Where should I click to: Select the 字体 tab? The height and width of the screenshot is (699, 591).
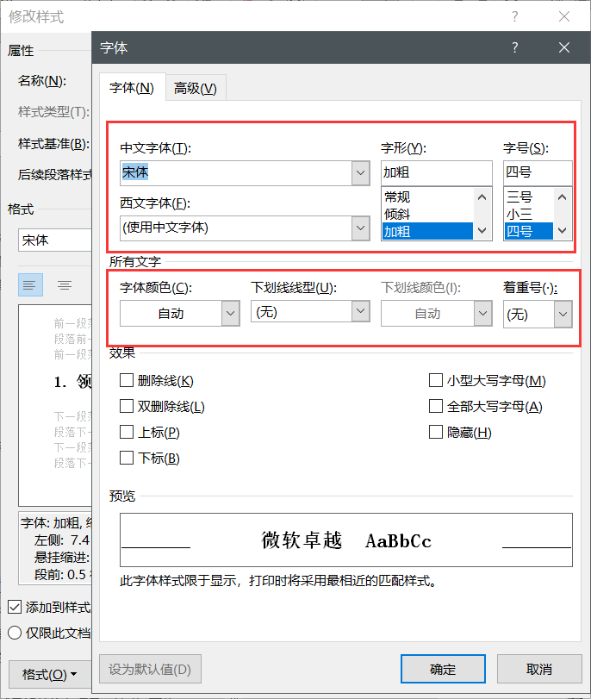[x=132, y=88]
